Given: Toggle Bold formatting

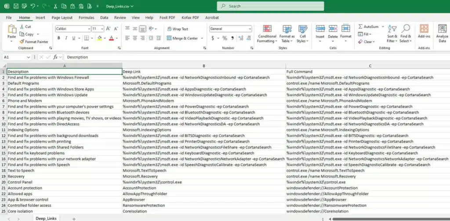Looking at the screenshot, I should pyautogui.click(x=58, y=38).
